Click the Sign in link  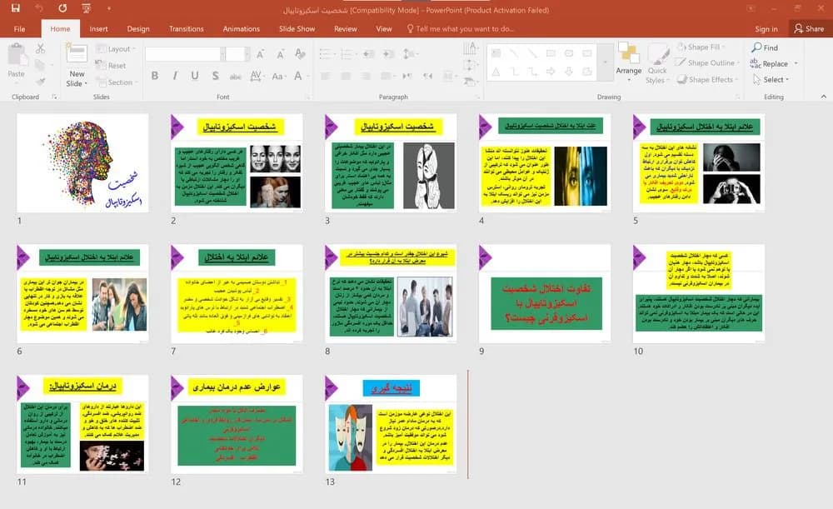tap(766, 29)
